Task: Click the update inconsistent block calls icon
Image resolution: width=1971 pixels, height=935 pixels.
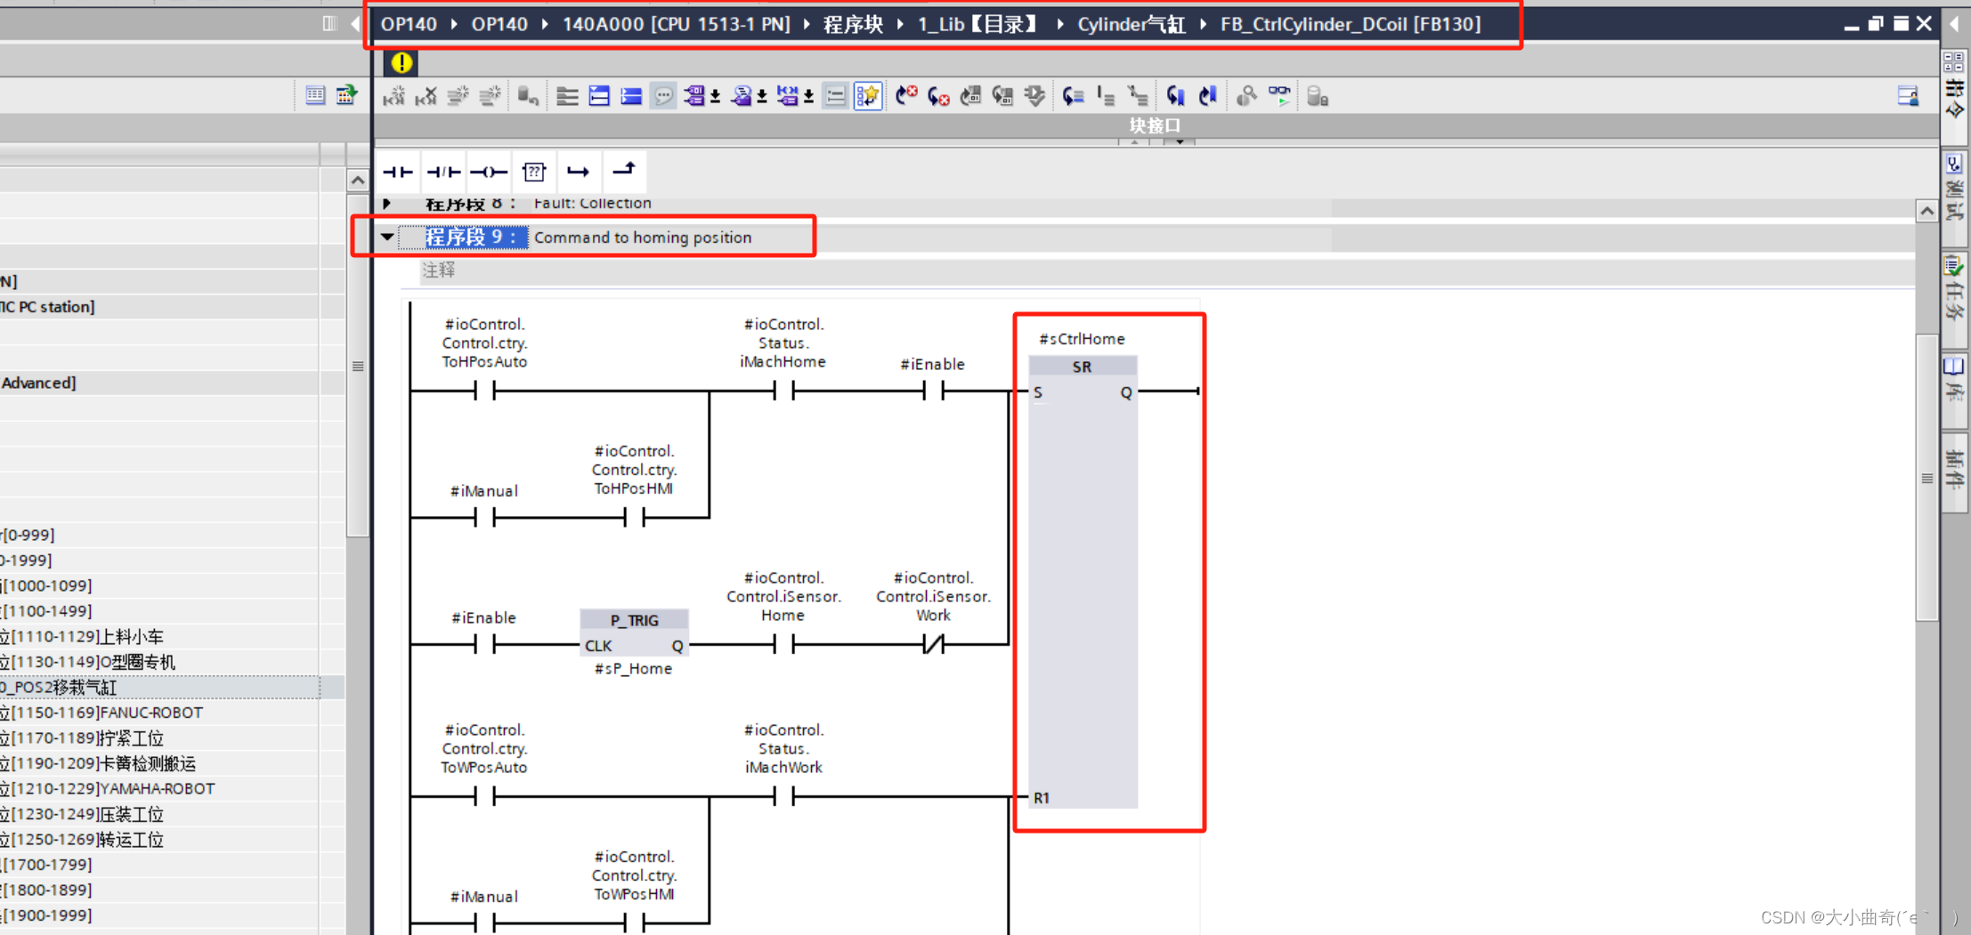Action: click(970, 96)
